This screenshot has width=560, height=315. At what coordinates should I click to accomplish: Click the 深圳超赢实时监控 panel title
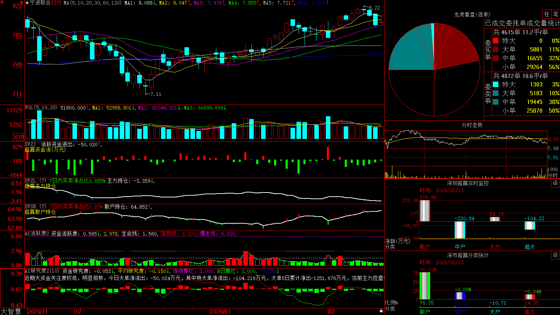[x=468, y=183]
